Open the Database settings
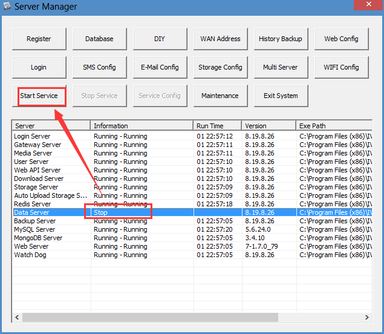Viewport: 384px width, 334px height. coord(100,39)
